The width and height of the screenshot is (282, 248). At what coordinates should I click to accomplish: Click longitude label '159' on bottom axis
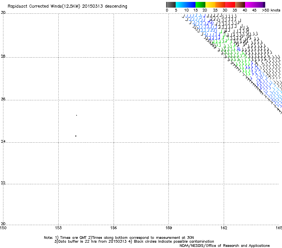[169, 228]
